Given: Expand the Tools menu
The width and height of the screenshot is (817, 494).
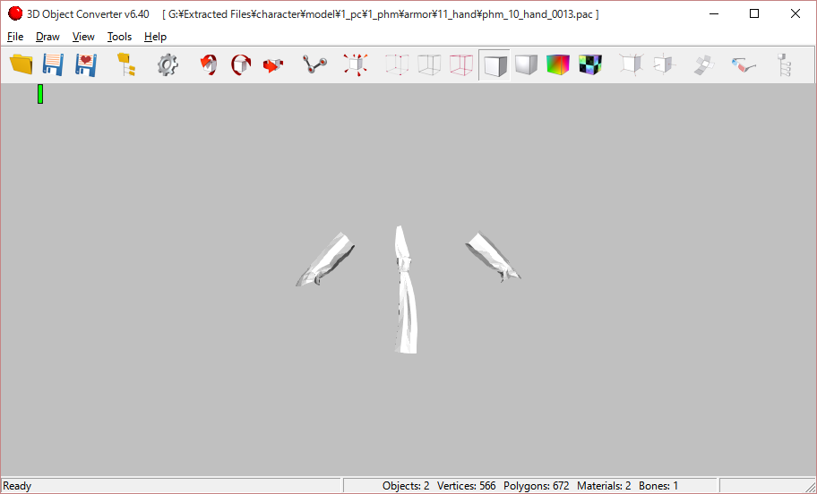Looking at the screenshot, I should click(x=119, y=37).
